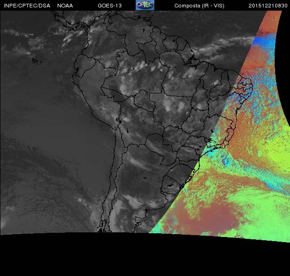This screenshot has width=290, height=276.
Task: Click the GOES-13 satellite label
Action: pos(111,6)
